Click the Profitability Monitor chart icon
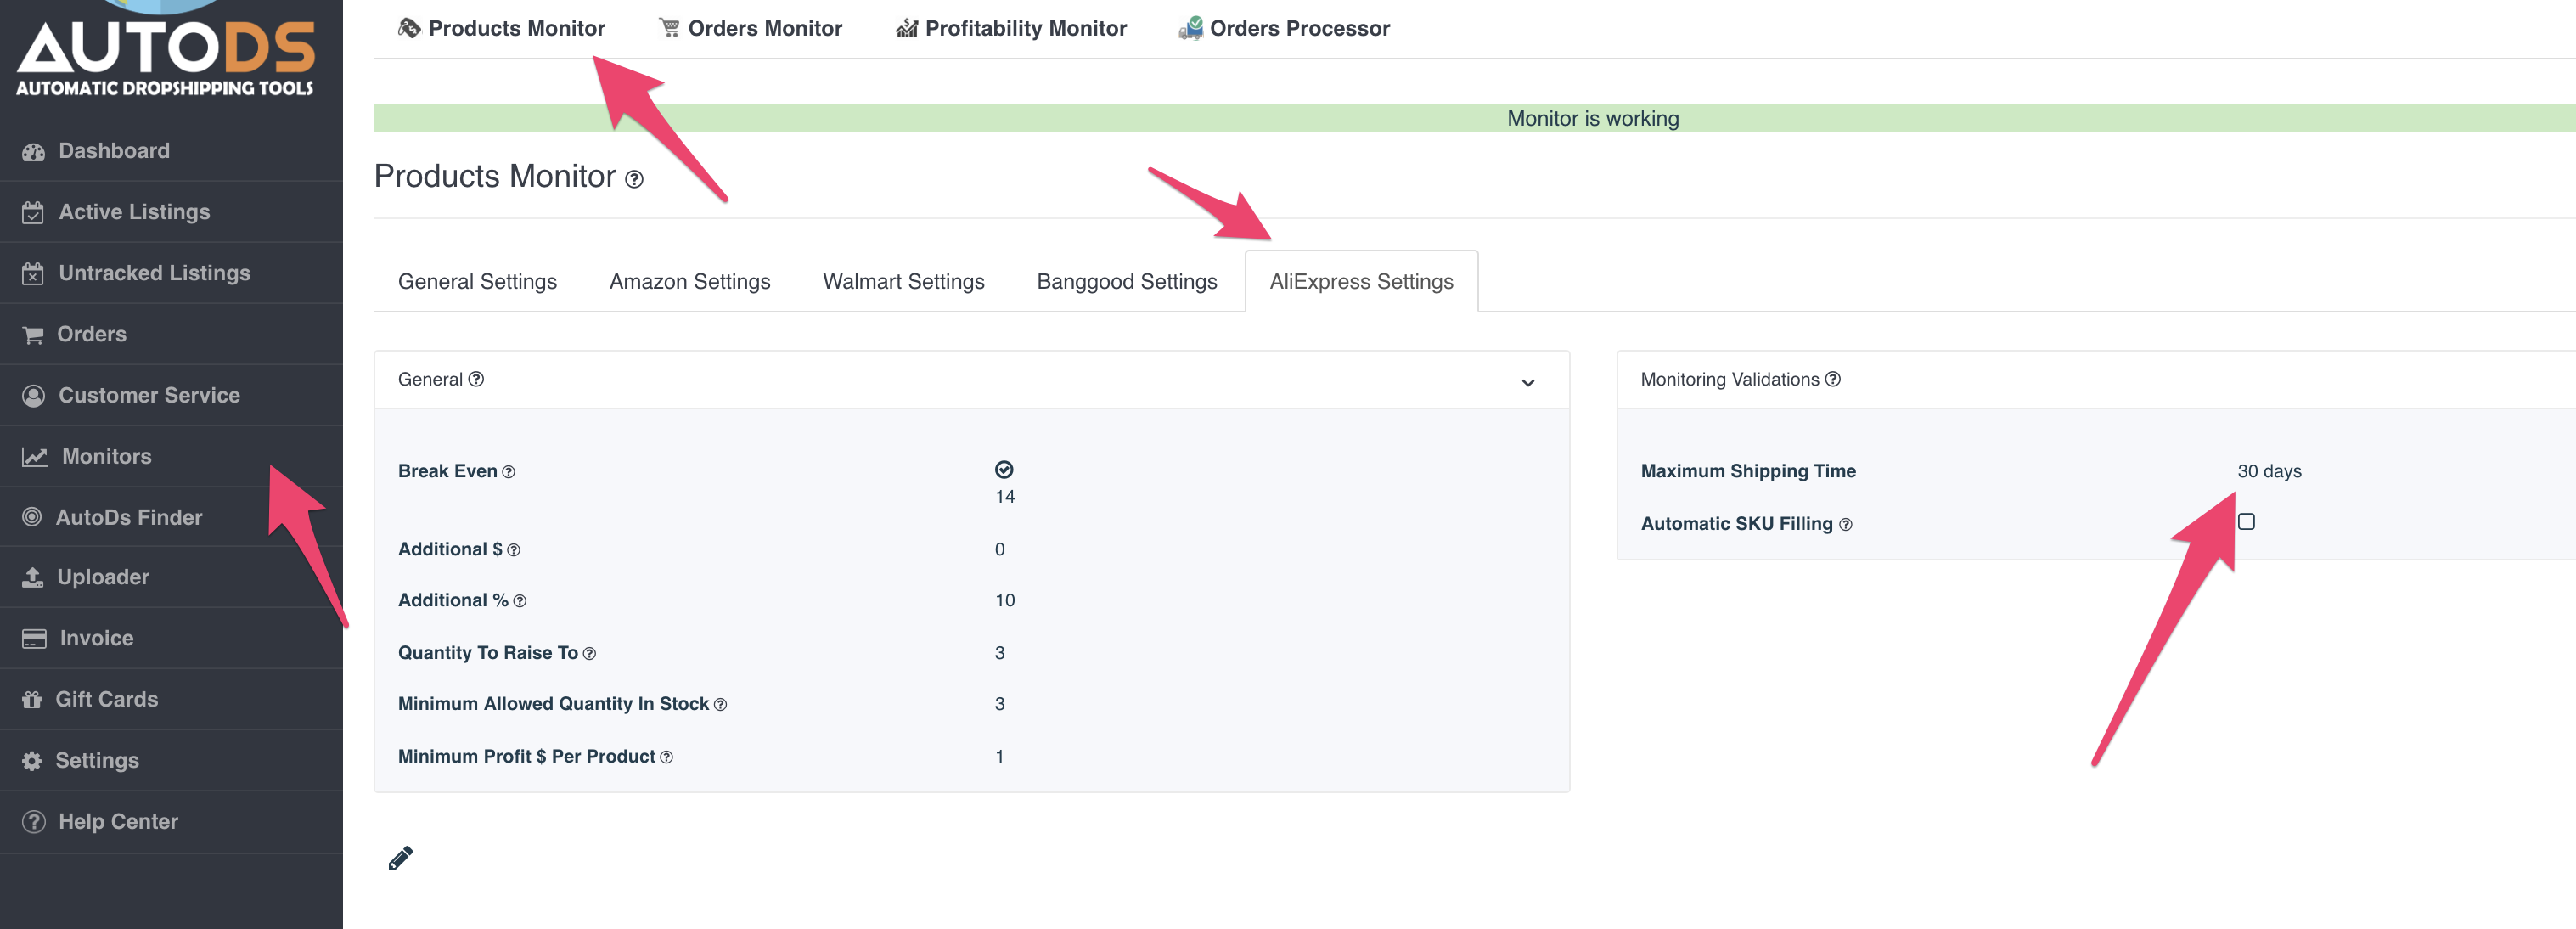The height and width of the screenshot is (929, 2576). tap(906, 28)
